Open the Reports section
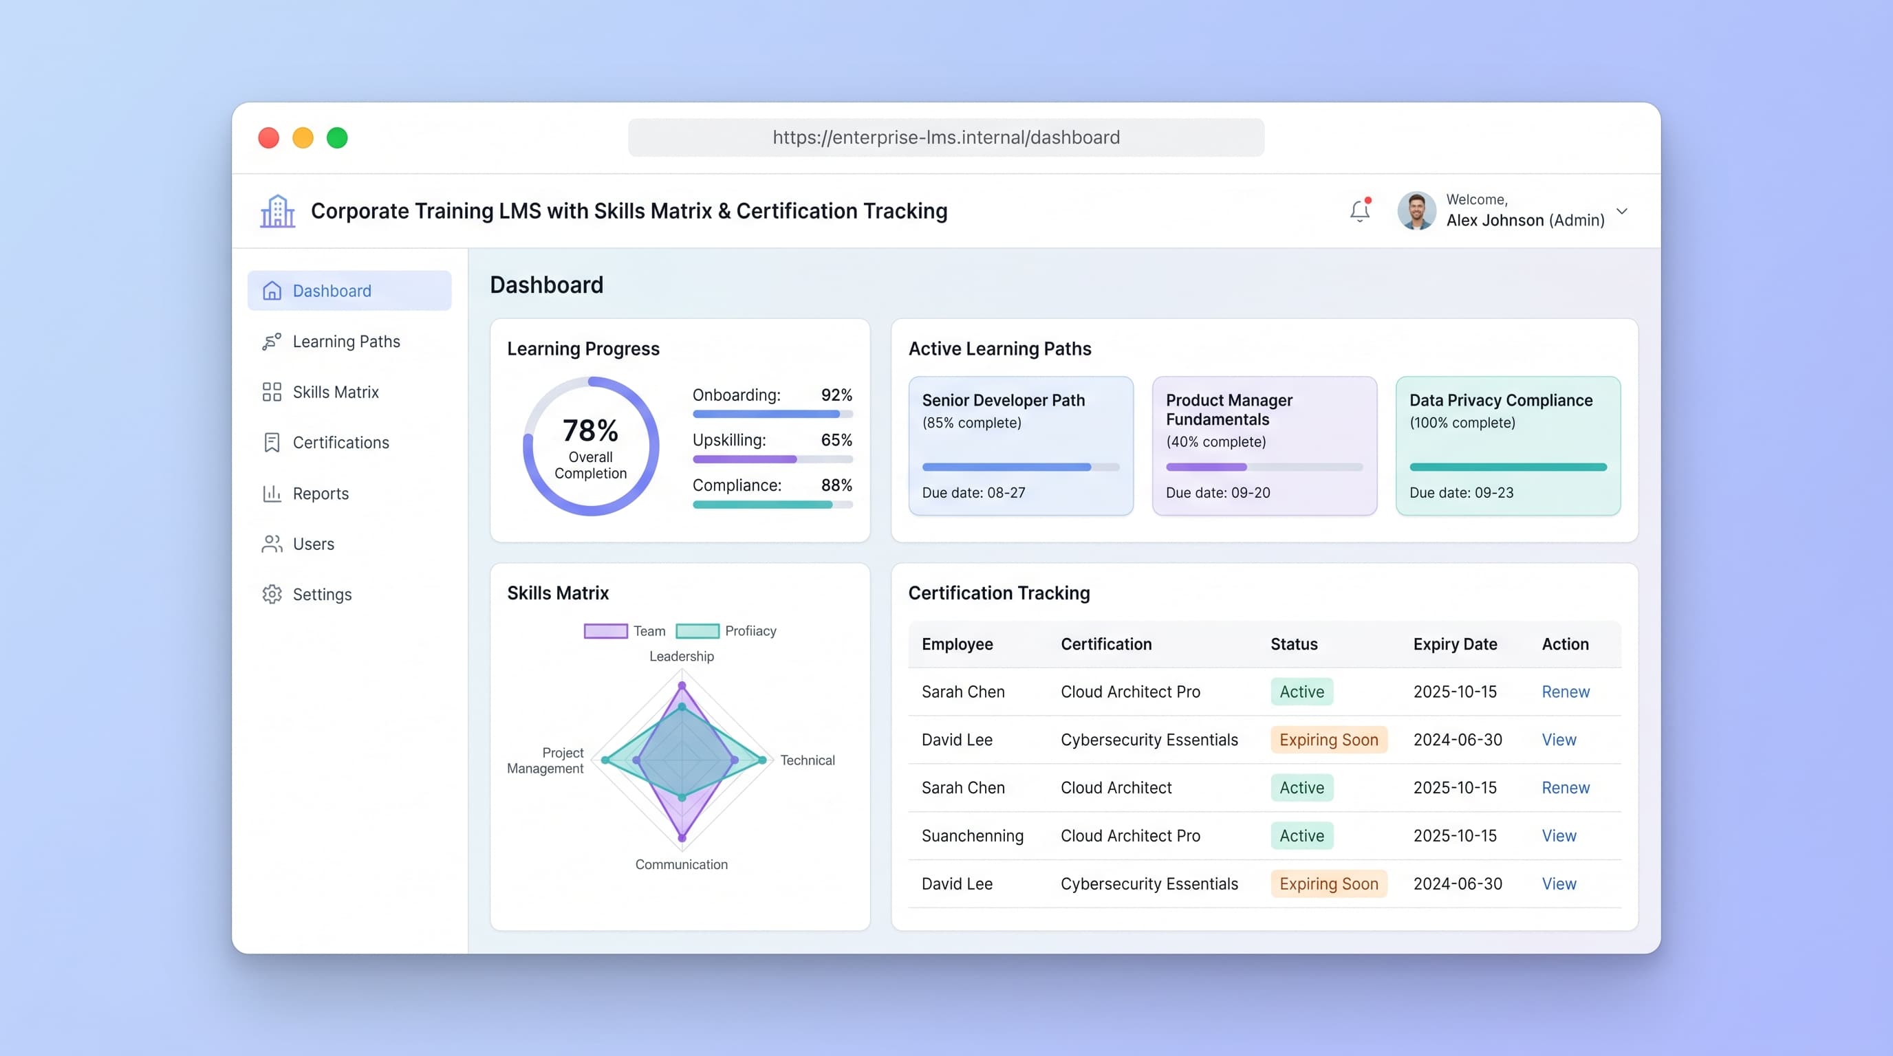1893x1056 pixels. (x=350, y=494)
